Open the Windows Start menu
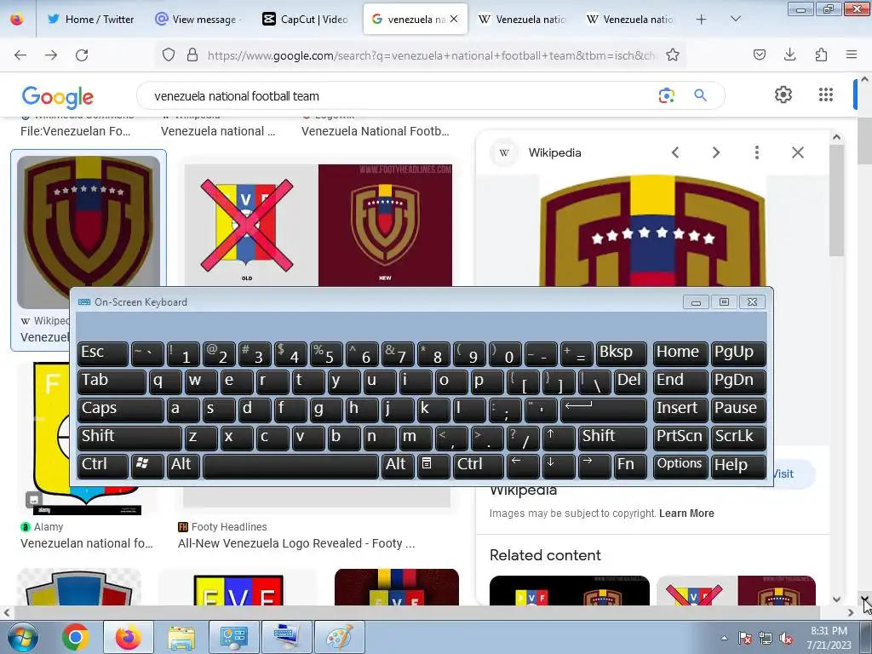The height and width of the screenshot is (654, 872). tap(22, 637)
